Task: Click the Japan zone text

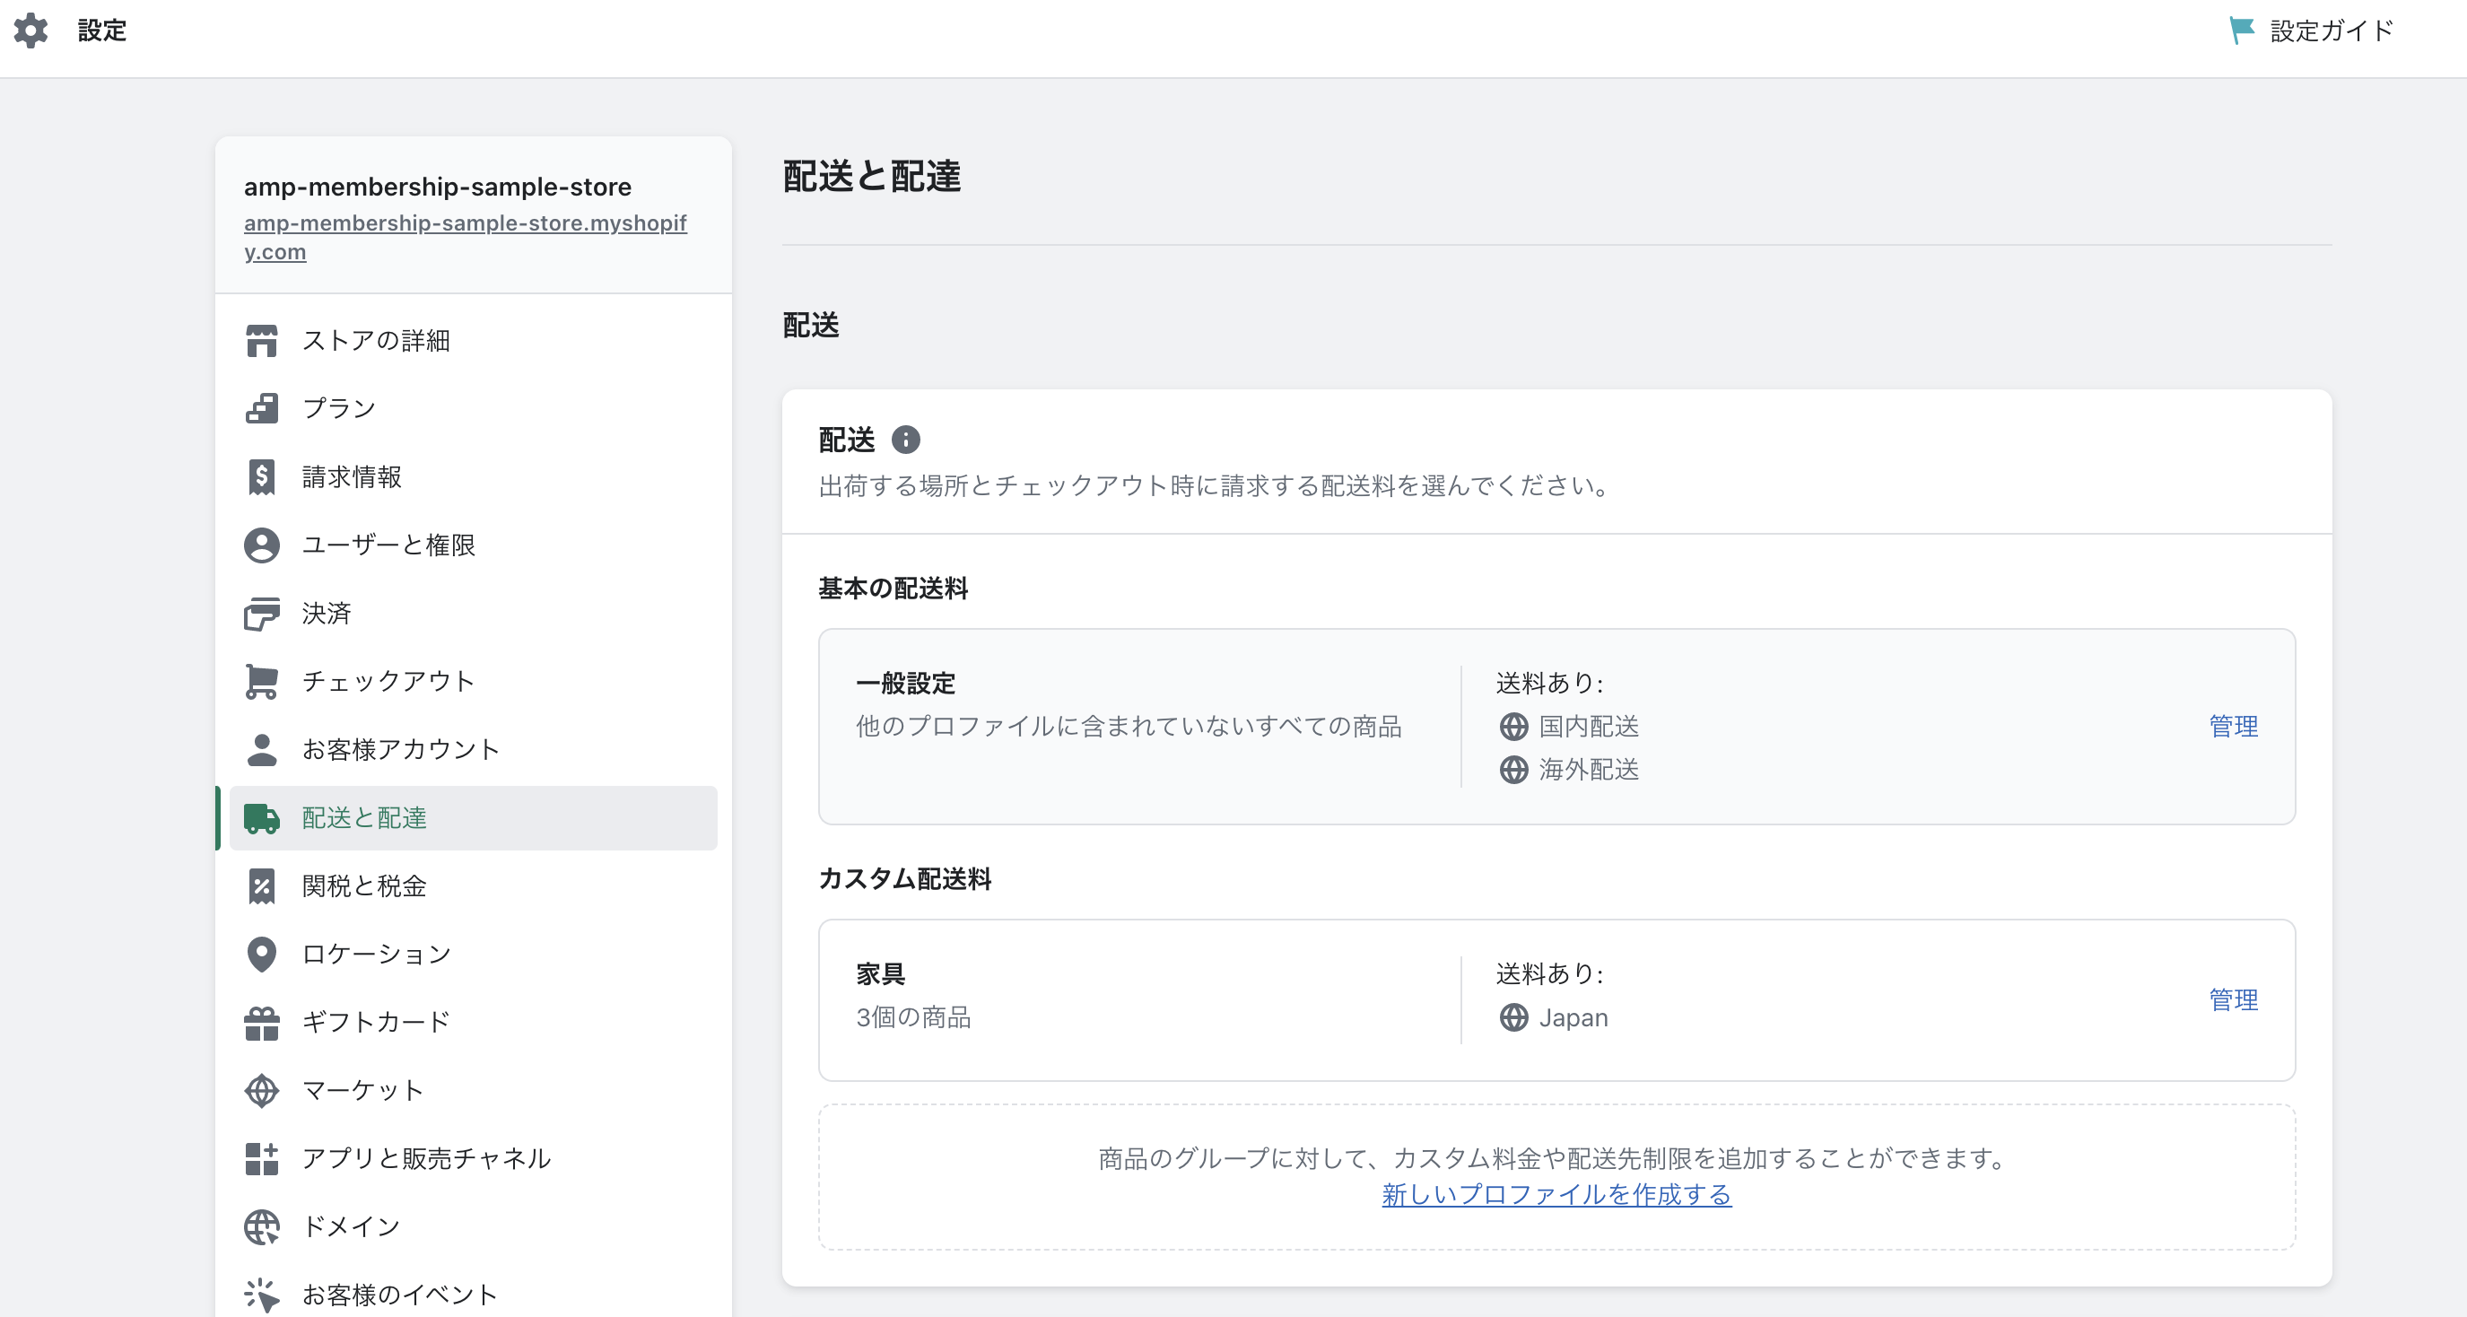Action: click(x=1573, y=1017)
